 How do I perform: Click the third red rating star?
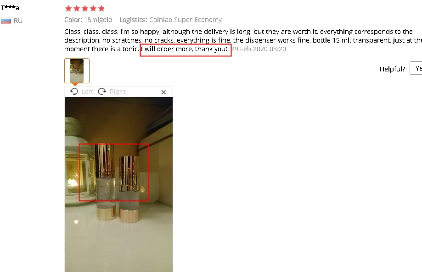(85, 9)
